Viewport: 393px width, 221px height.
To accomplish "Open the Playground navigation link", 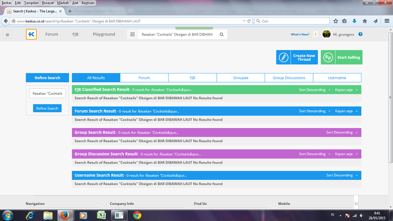I will pos(104,34).
